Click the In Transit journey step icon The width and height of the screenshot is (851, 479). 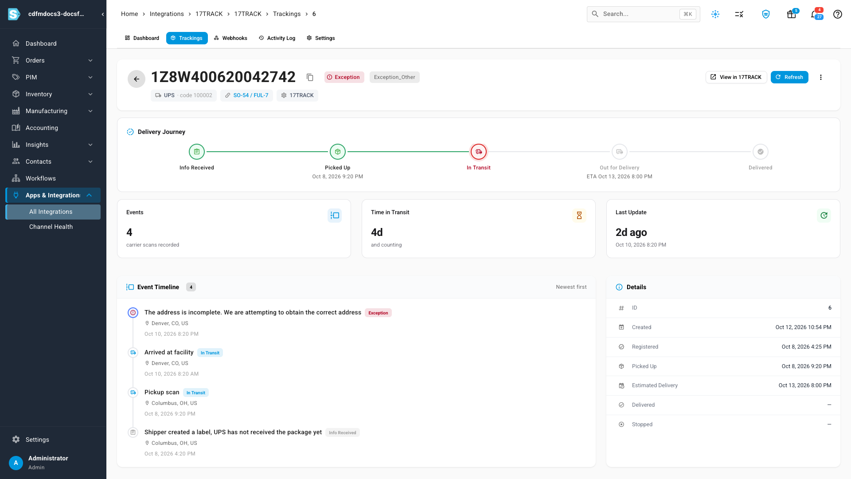click(x=479, y=152)
